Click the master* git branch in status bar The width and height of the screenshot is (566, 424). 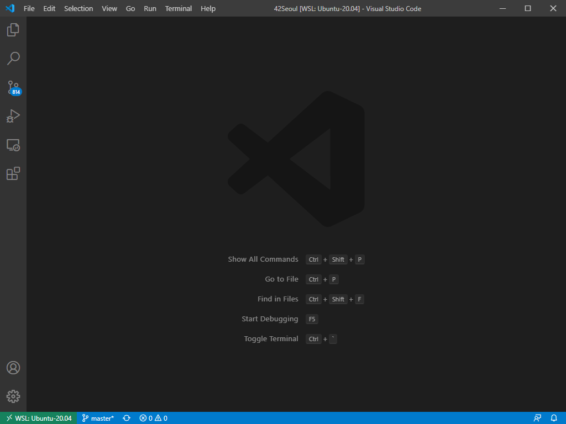point(98,418)
